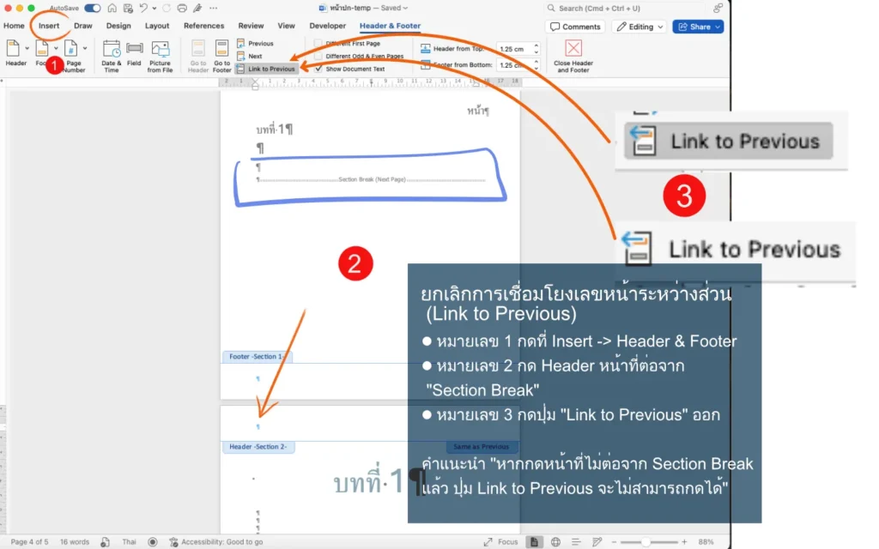Toggle the AutoSave switch

[x=93, y=8]
